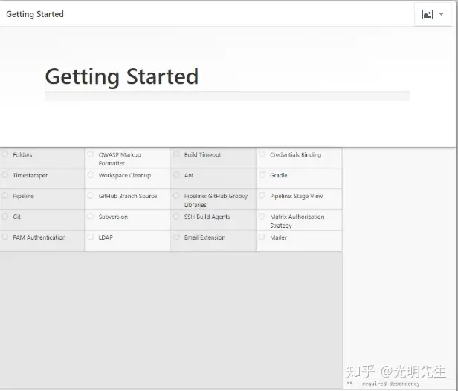Screen dimensions: 458x391
Task: Click the Email Extension status circle
Action: [x=176, y=237]
